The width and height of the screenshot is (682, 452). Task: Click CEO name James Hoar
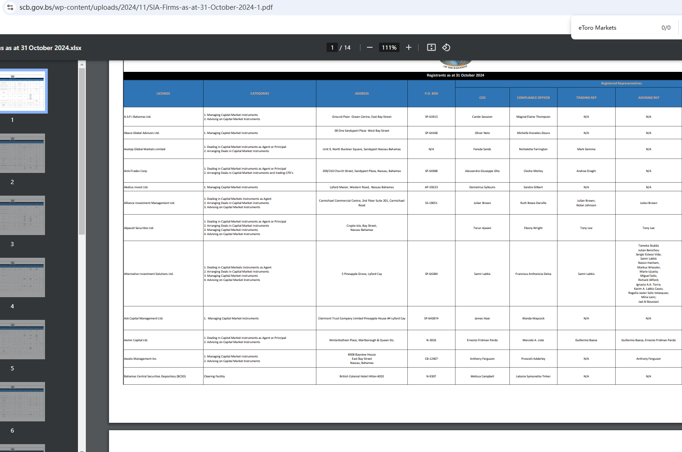coord(482,318)
